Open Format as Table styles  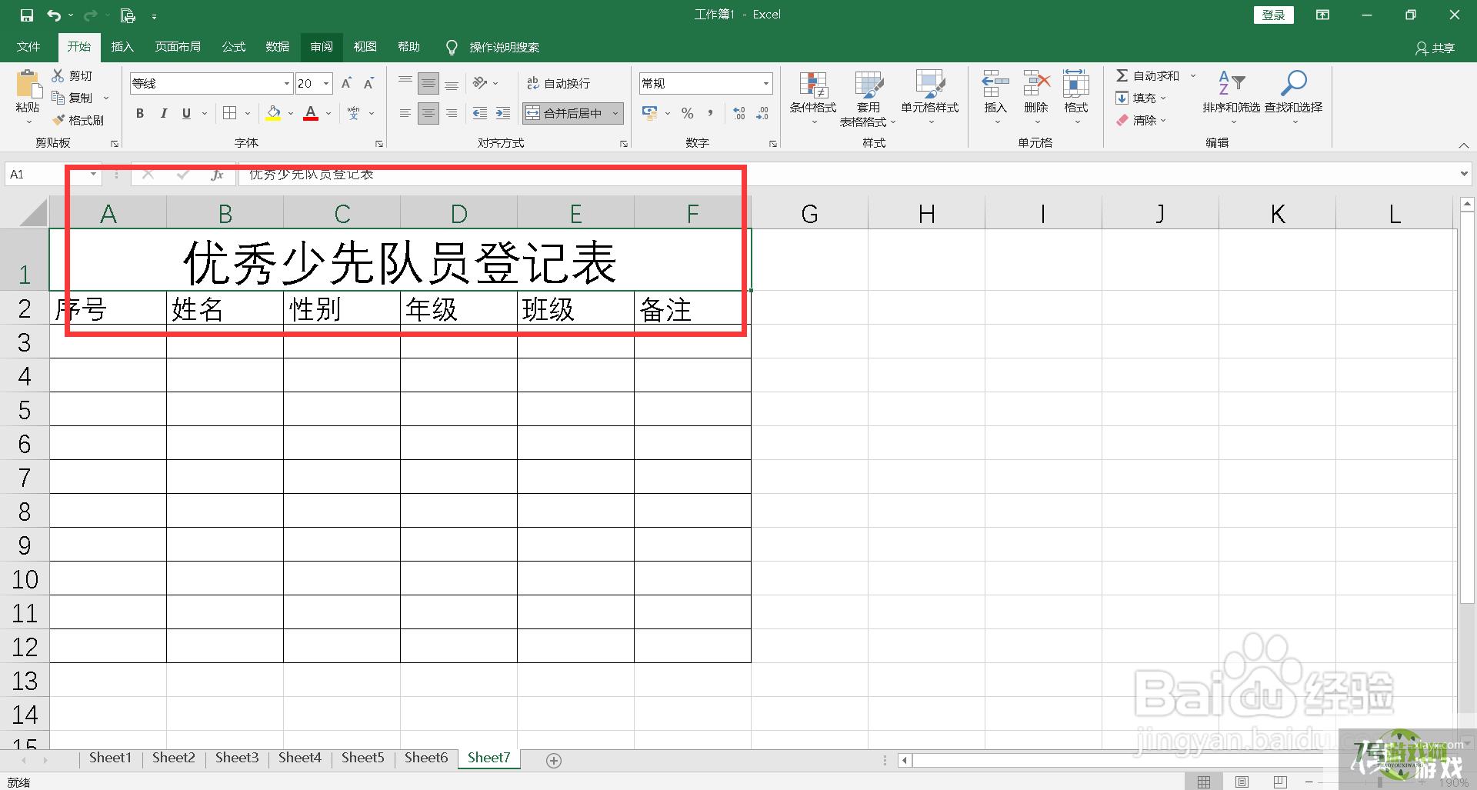(x=868, y=98)
